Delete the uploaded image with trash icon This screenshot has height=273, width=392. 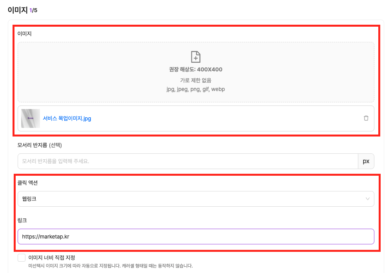366,118
